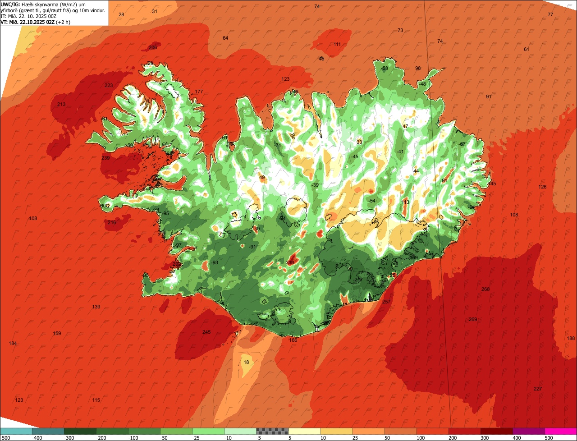Click the legend swatch between -400 and -300
The width and height of the screenshot is (577, 441).
[48, 431]
